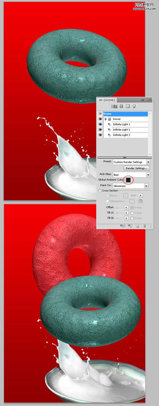Expand the Donut tree item triangle
The width and height of the screenshot is (159, 406).
click(106, 119)
